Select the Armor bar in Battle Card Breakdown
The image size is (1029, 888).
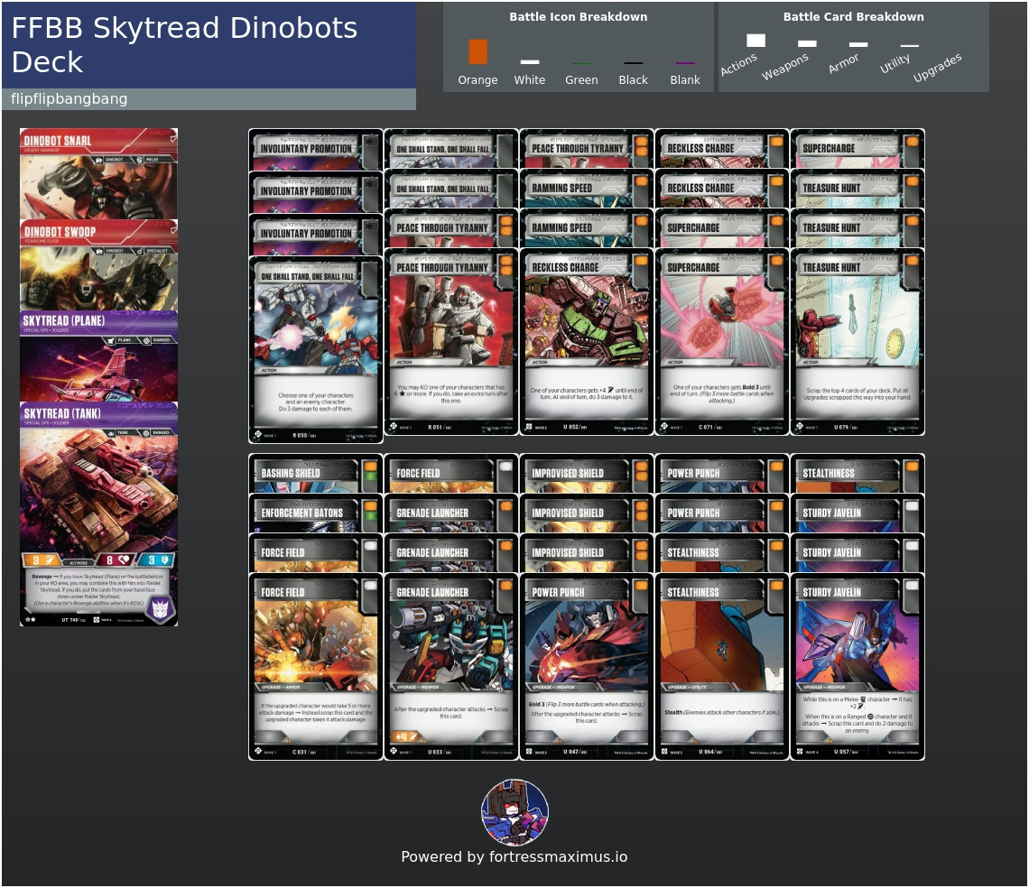pyautogui.click(x=858, y=44)
